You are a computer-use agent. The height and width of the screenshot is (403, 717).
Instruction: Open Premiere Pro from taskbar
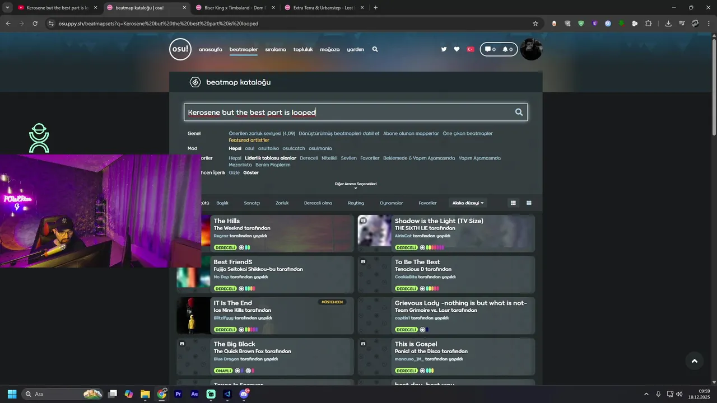pyautogui.click(x=178, y=394)
